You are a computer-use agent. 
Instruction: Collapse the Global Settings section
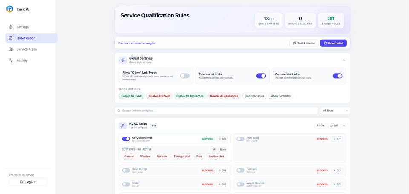(344, 60)
